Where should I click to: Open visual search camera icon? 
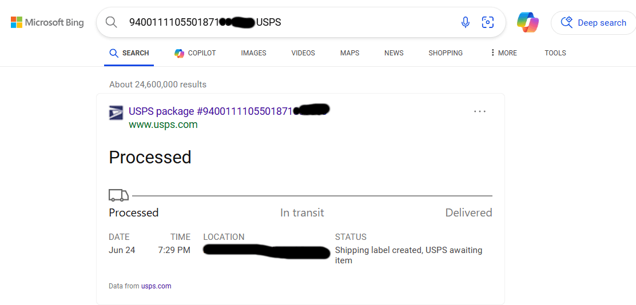pyautogui.click(x=487, y=22)
